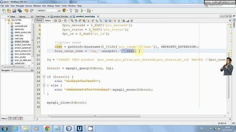Toggle the first Navigator filter button
This screenshot has width=236, height=132.
pos(10,118)
